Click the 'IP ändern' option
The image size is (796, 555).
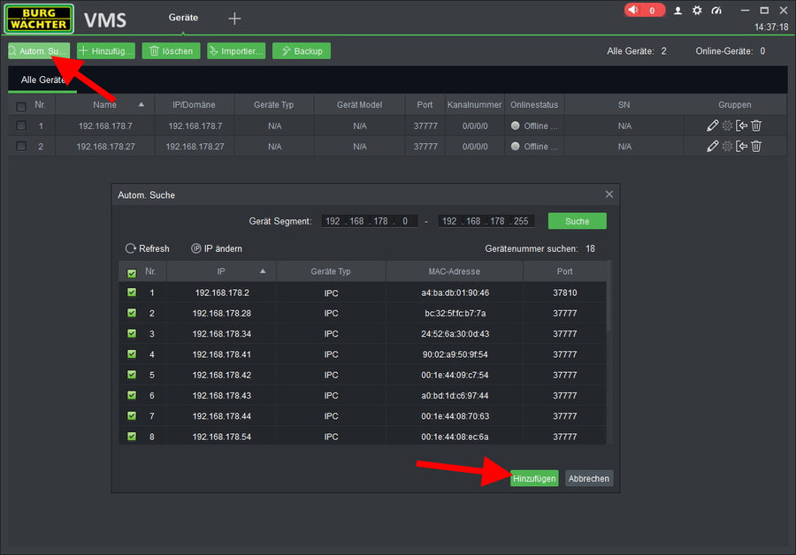(217, 249)
